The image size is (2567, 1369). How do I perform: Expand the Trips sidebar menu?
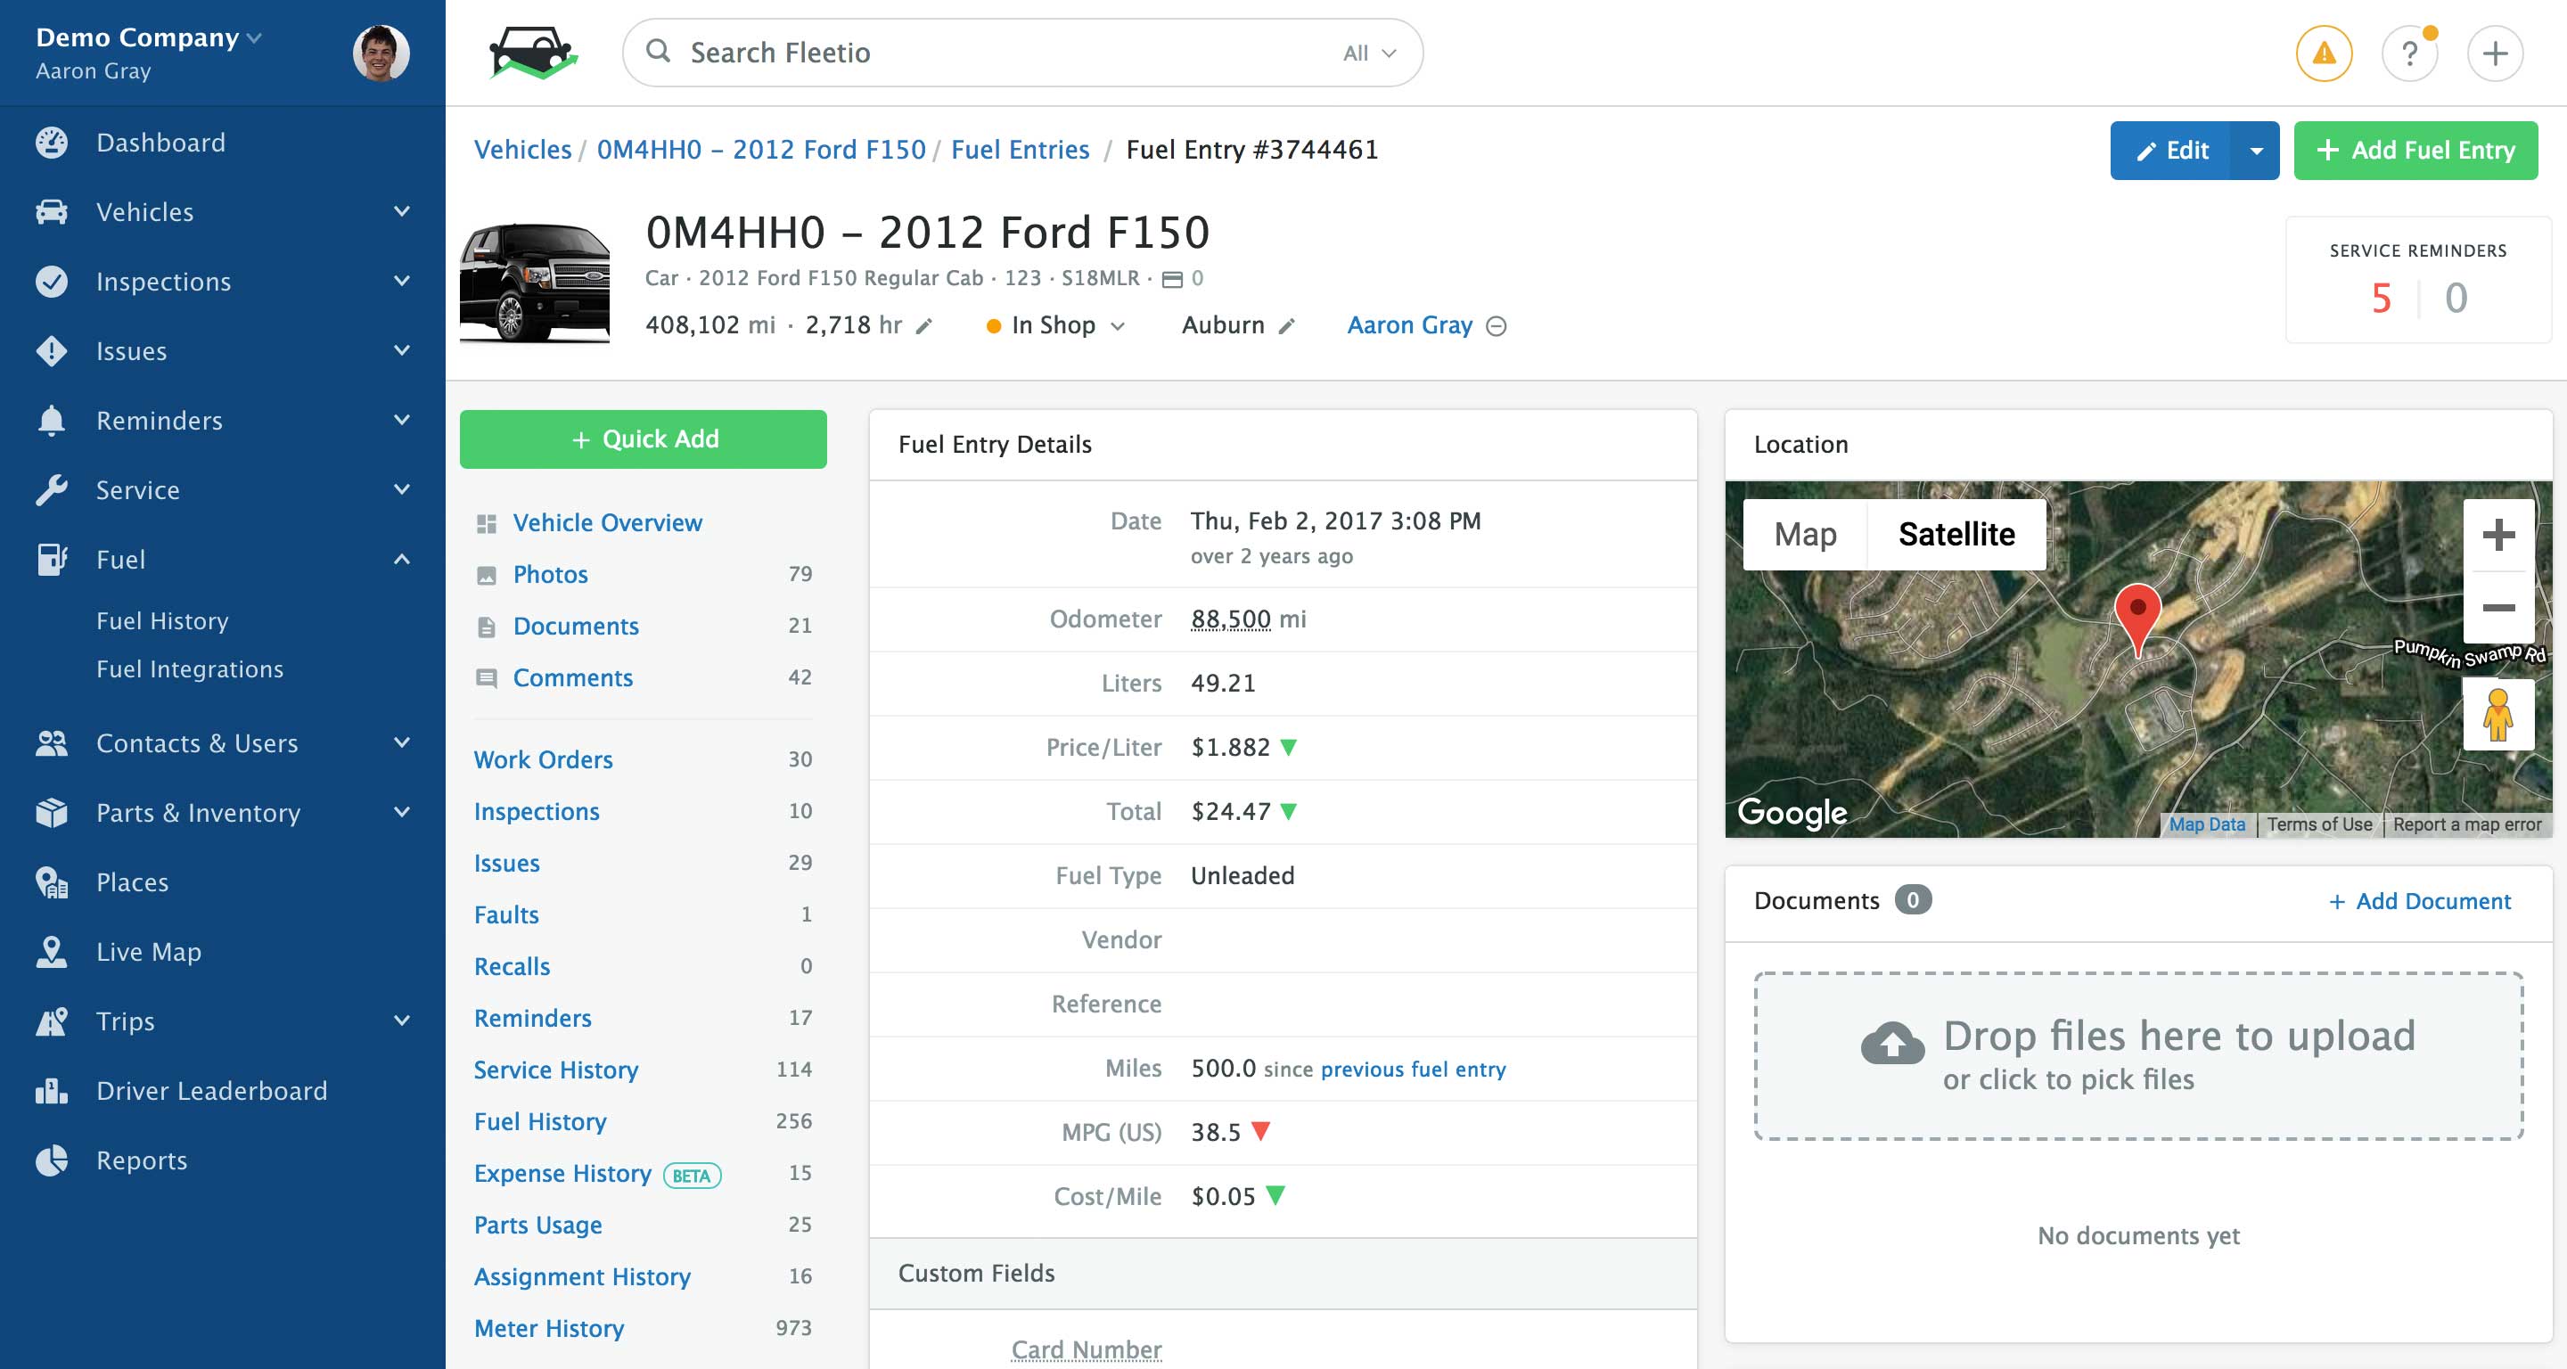click(x=402, y=1021)
